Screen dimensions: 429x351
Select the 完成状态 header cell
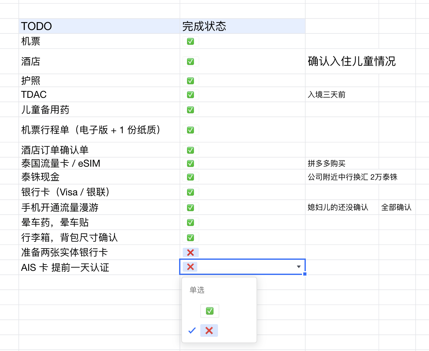tap(242, 26)
